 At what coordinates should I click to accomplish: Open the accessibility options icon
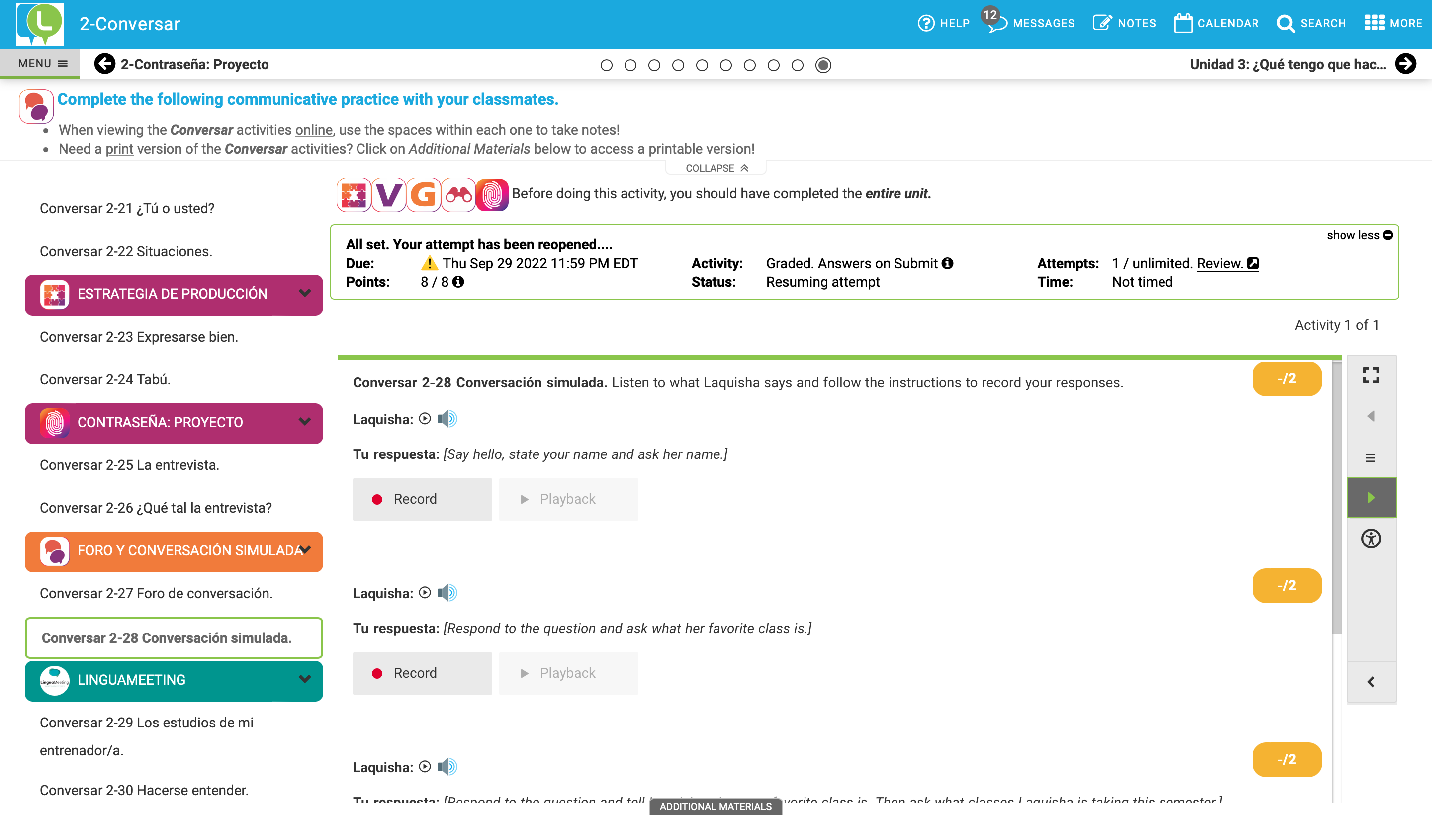pos(1370,539)
